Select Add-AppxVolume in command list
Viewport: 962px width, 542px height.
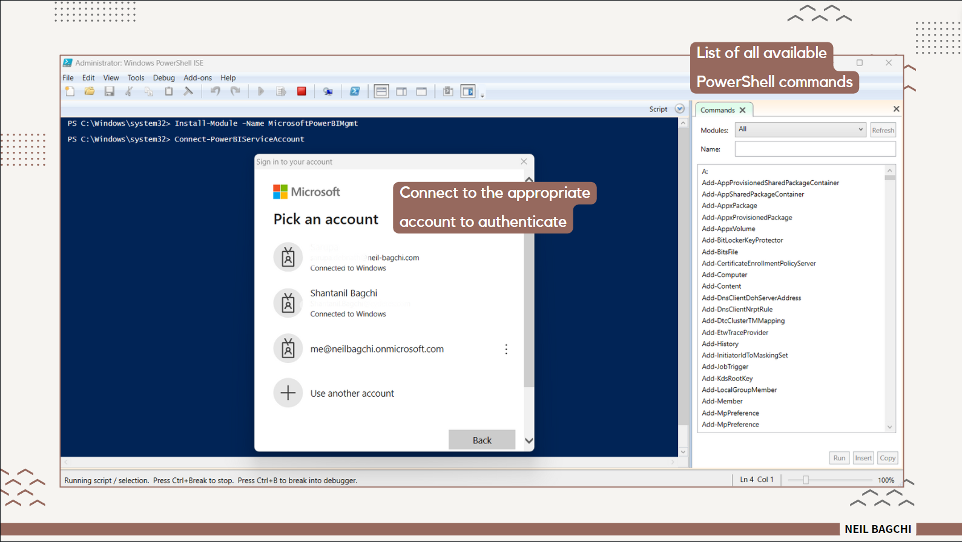pos(728,229)
